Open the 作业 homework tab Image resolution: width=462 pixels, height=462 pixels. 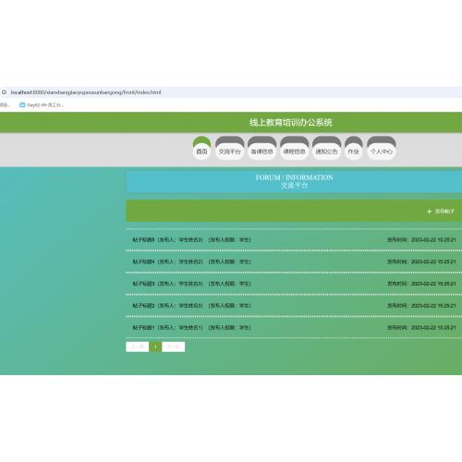point(354,149)
